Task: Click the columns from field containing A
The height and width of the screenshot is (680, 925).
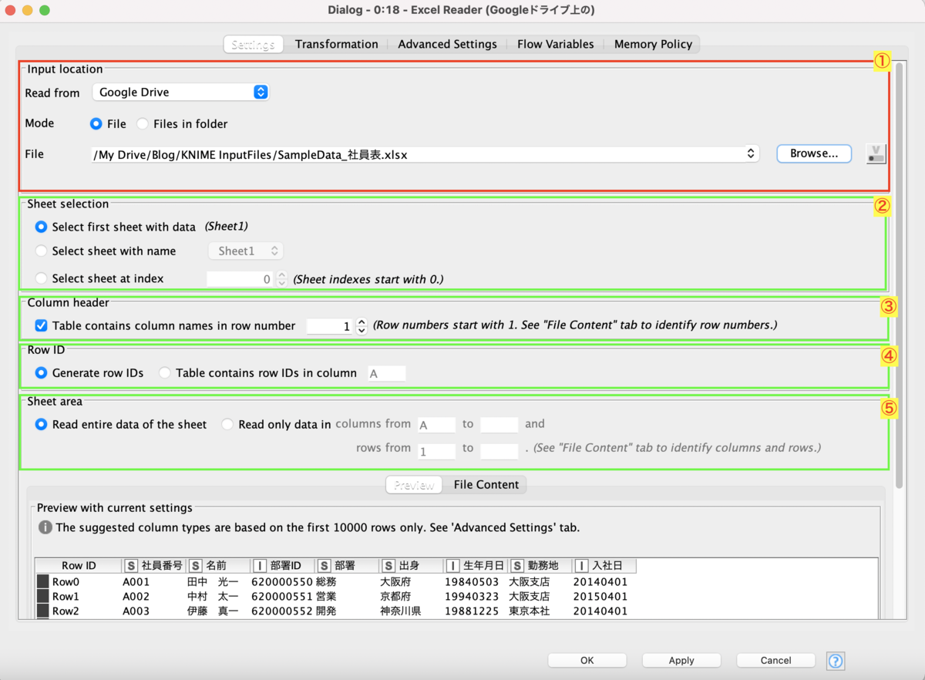Action: [436, 424]
